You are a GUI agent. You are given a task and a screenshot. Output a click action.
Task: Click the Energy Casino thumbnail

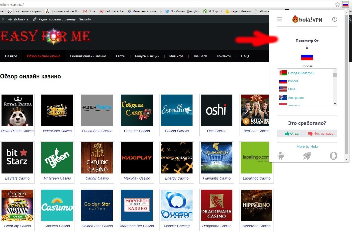(177, 158)
